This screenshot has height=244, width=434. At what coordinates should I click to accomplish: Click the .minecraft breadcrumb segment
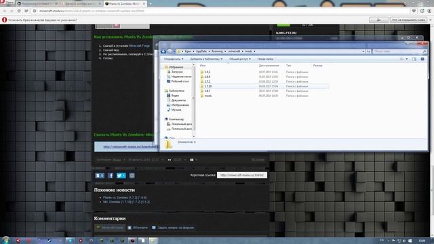click(x=234, y=52)
